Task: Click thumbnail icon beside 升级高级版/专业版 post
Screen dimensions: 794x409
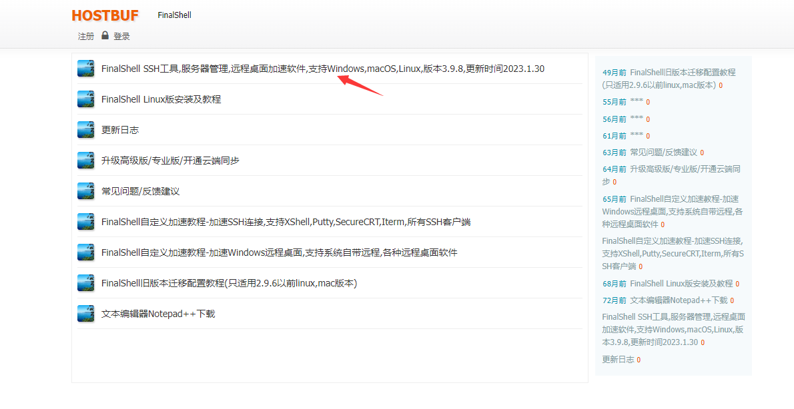Action: [85, 161]
